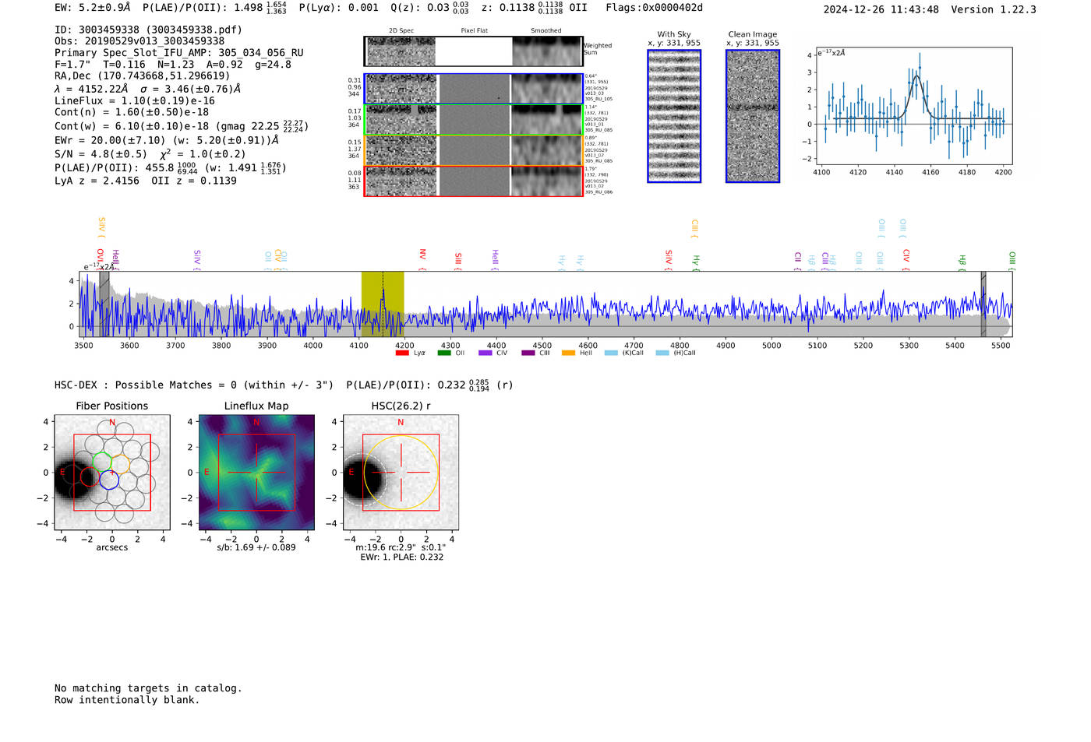Viewport: 1091px width, 742px height.
Task: Open the HSC(26.2) r cutout image
Action: 401,473
